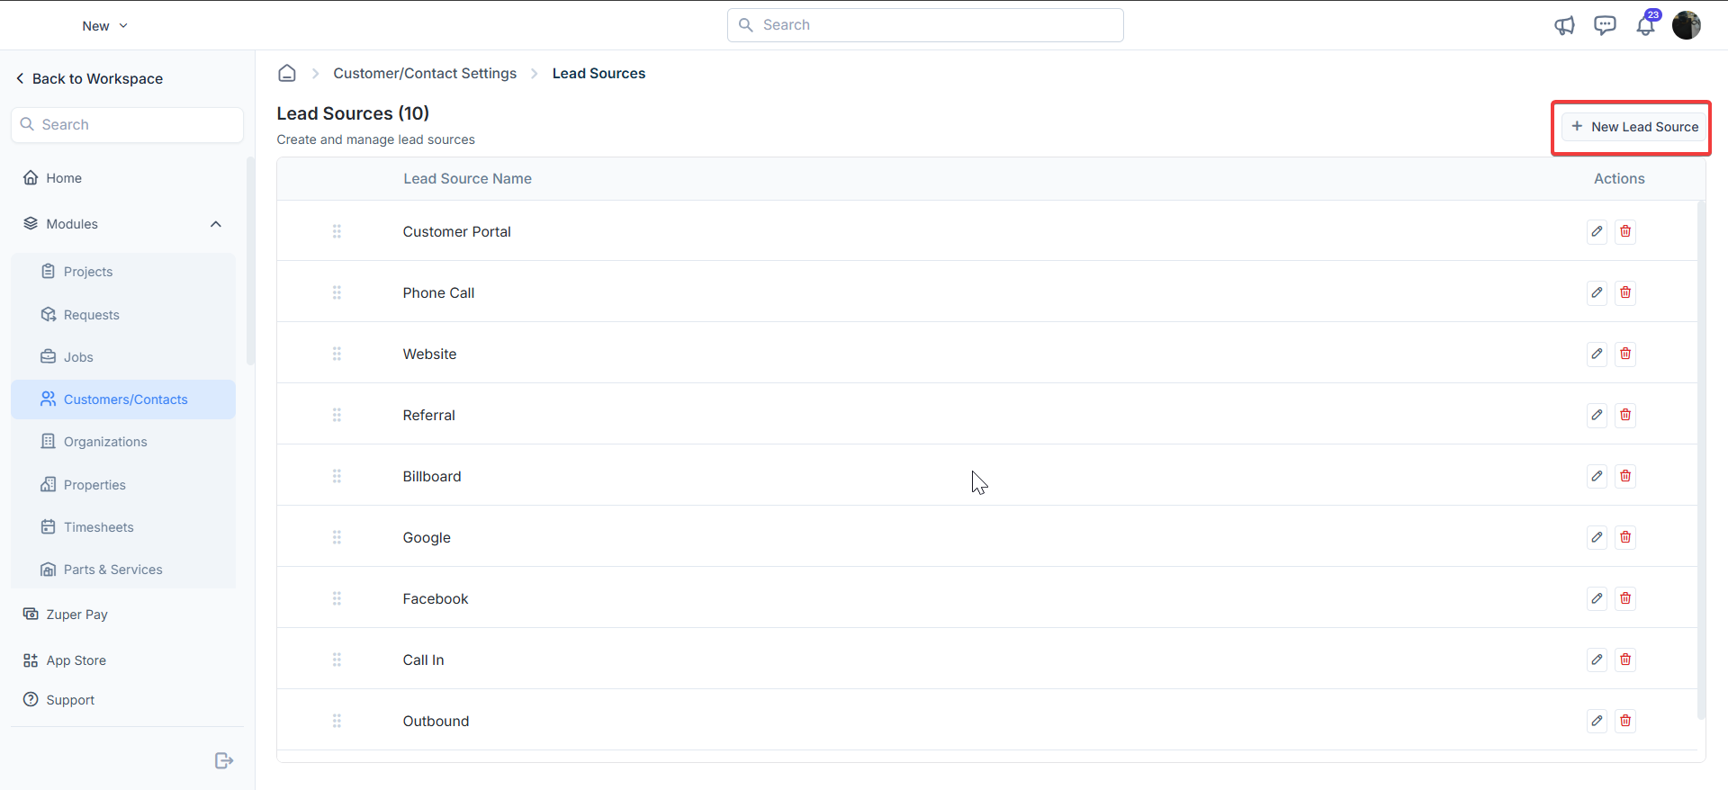This screenshot has height=790, width=1728.
Task: Go to home via breadcrumb icon
Action: [287, 73]
